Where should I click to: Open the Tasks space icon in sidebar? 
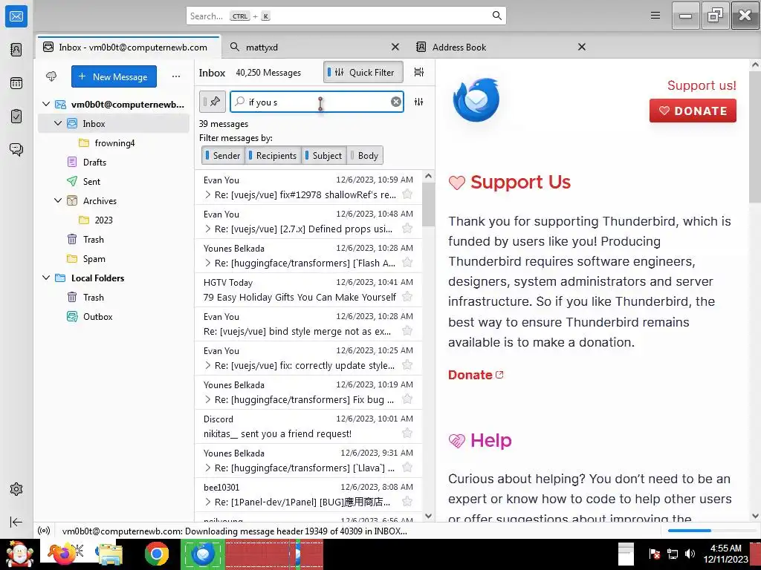[x=16, y=117]
